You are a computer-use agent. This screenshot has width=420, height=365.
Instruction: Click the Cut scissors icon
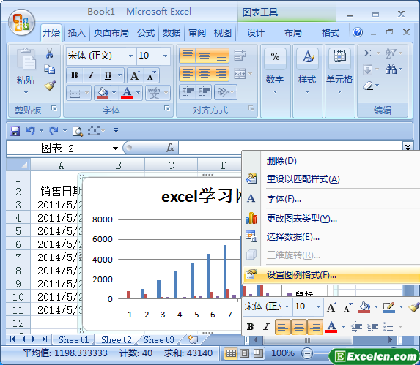49,53
